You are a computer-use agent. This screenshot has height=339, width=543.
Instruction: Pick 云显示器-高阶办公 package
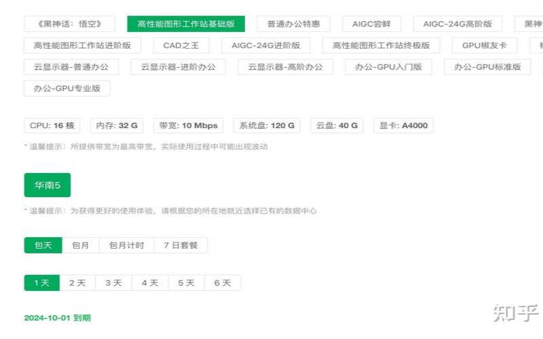285,66
